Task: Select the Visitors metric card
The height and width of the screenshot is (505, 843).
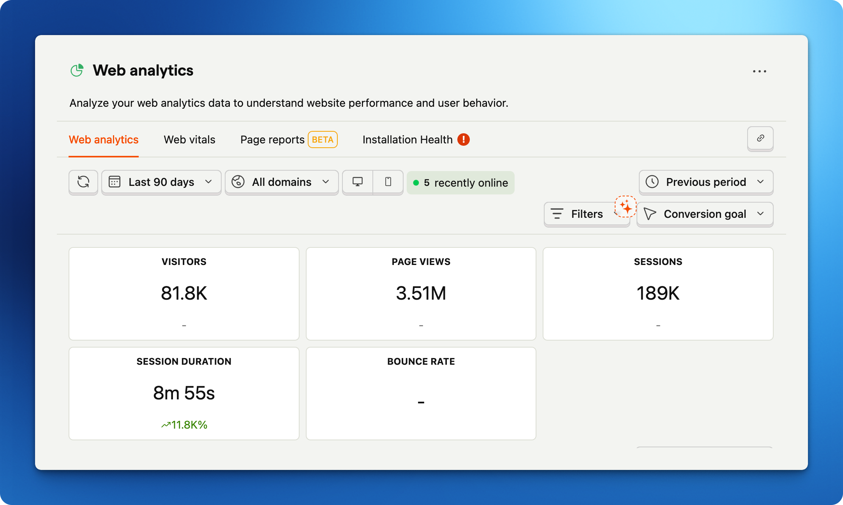Action: [184, 294]
